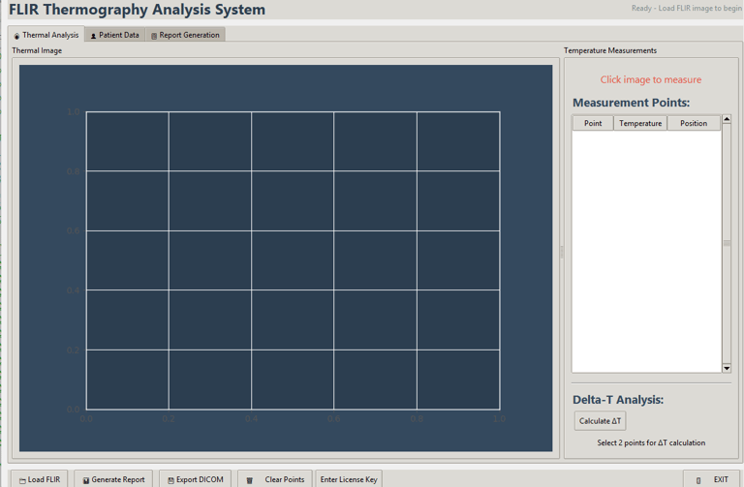This screenshot has width=744, height=487.
Task: Click the 'FLIR Thermography Analysis System' title
Action: click(138, 10)
